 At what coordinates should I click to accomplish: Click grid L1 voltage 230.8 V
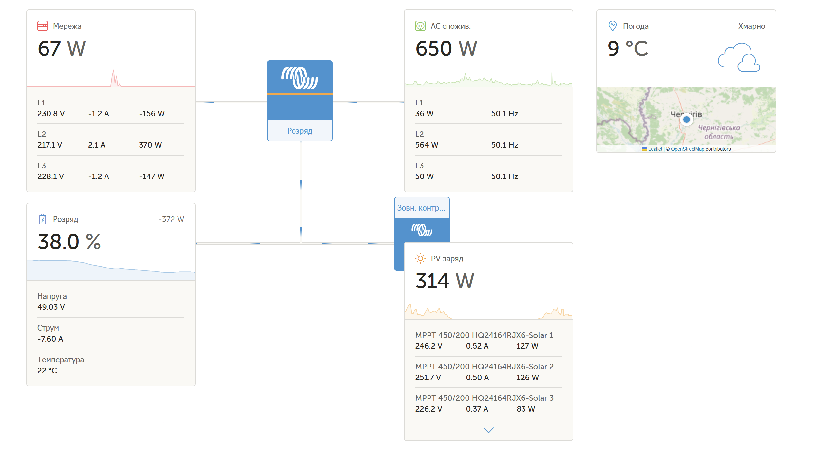[x=51, y=114]
